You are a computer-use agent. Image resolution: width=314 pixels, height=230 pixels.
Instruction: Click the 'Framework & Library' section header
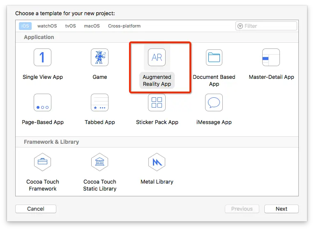[51, 142]
